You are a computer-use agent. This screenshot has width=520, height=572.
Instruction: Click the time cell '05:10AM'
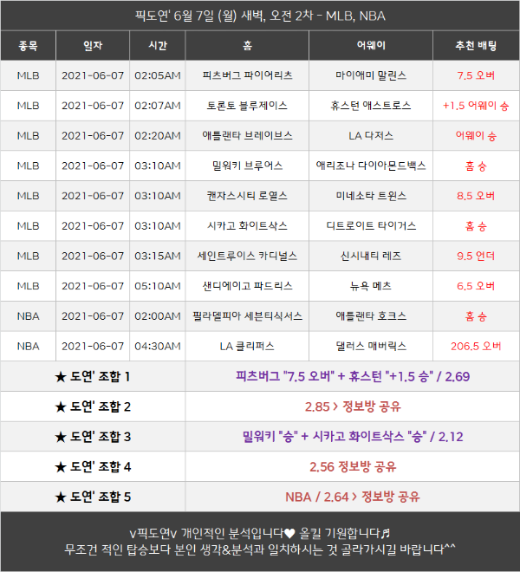[158, 286]
